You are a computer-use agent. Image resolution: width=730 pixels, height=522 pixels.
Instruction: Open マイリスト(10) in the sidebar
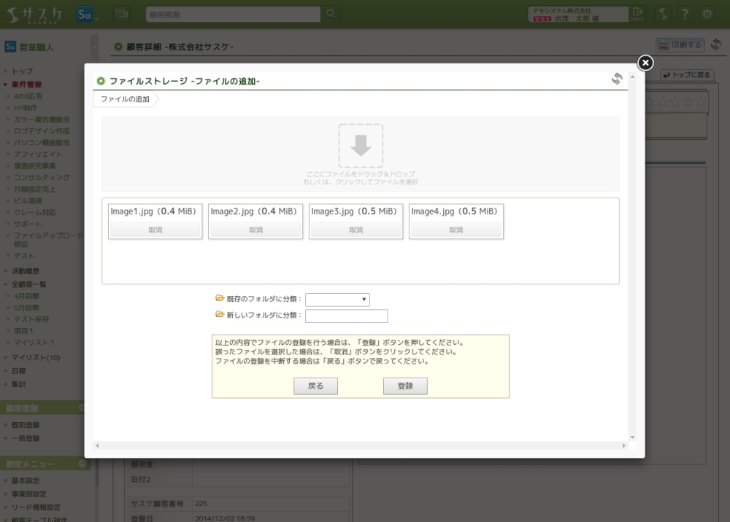pos(36,358)
